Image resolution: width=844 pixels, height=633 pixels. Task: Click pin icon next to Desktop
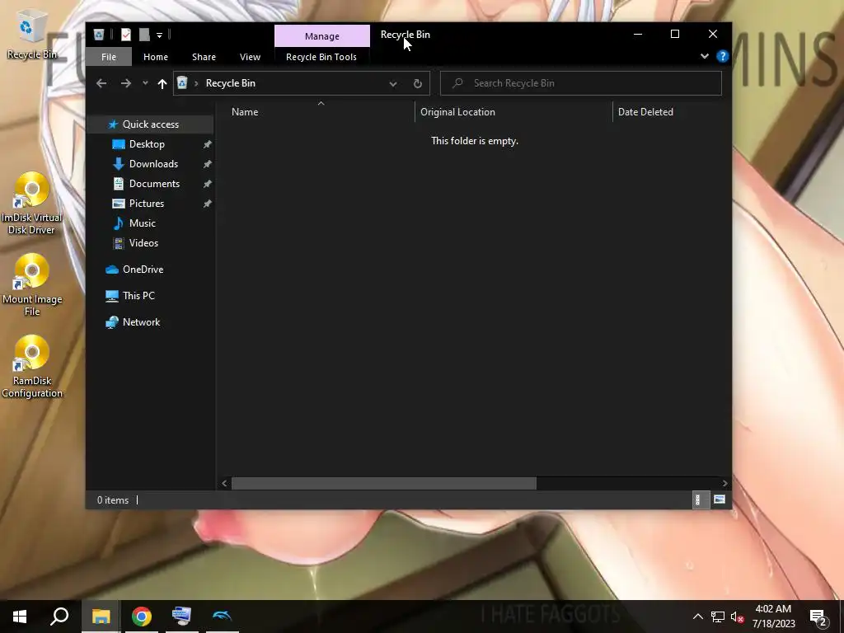[x=207, y=144]
